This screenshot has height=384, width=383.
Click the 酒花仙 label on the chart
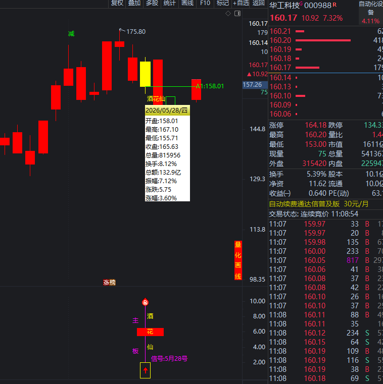[x=156, y=99]
